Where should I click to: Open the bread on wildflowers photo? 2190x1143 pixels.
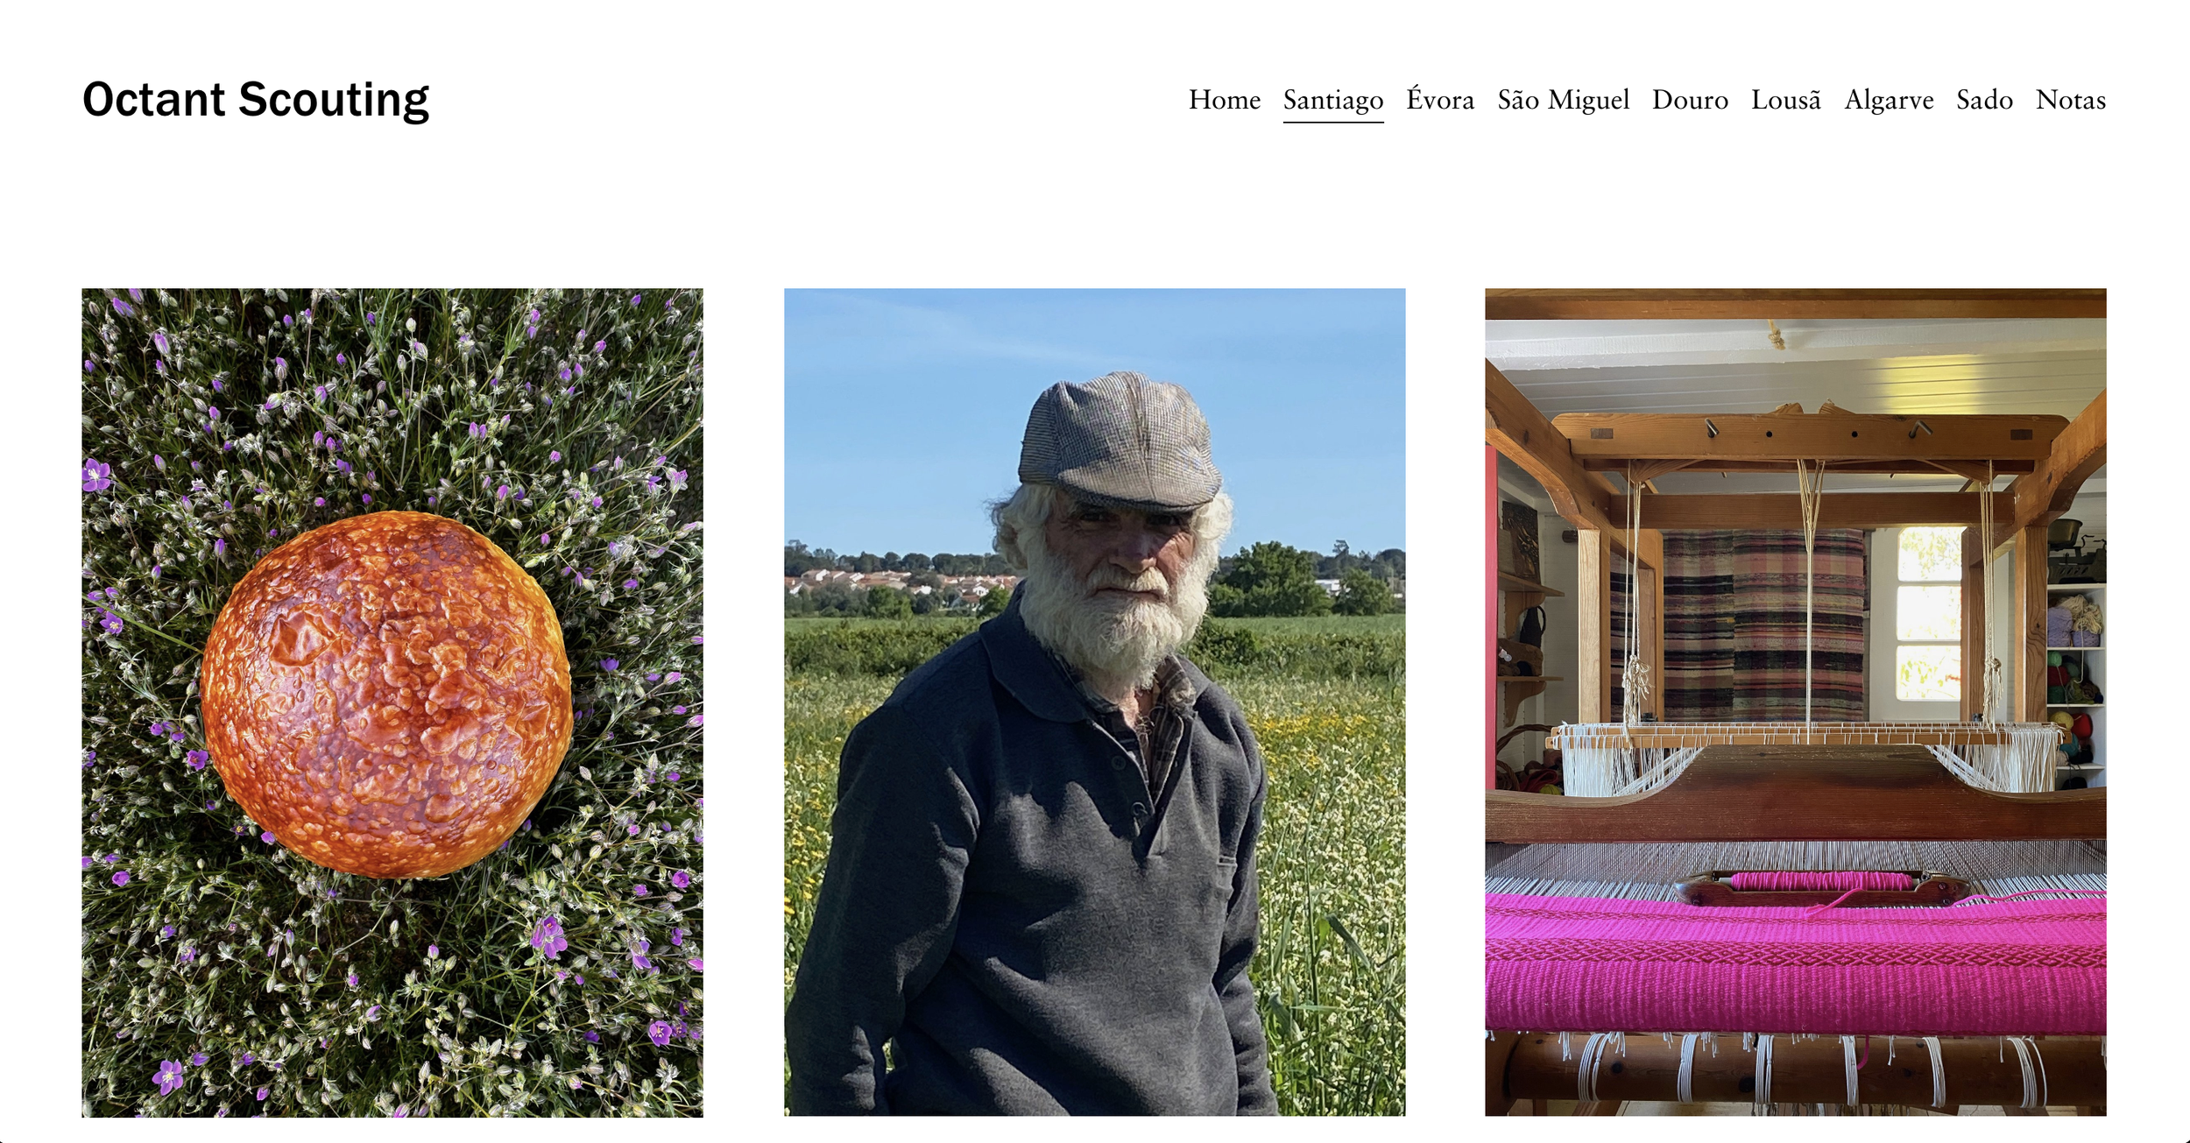pos(392,702)
